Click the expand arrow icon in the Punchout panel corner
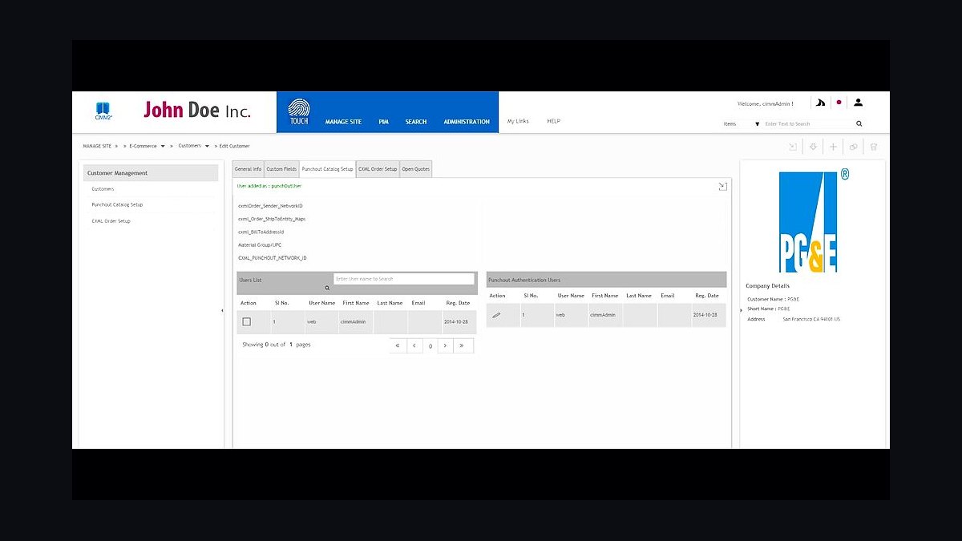This screenshot has height=541, width=962. (x=722, y=186)
